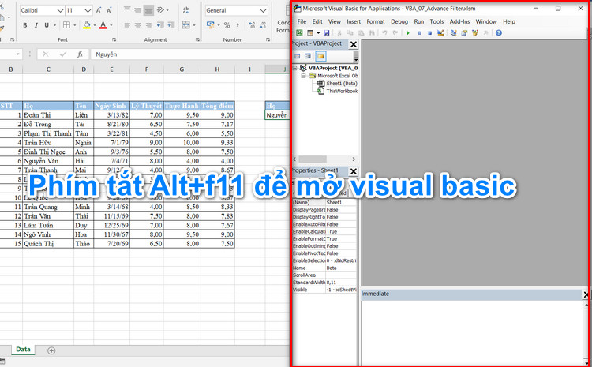Align text right in Excel
This screenshot has height=367, width=592.
point(148,25)
